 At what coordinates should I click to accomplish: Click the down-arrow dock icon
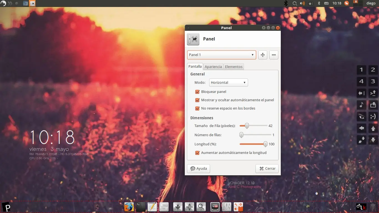click(178, 207)
